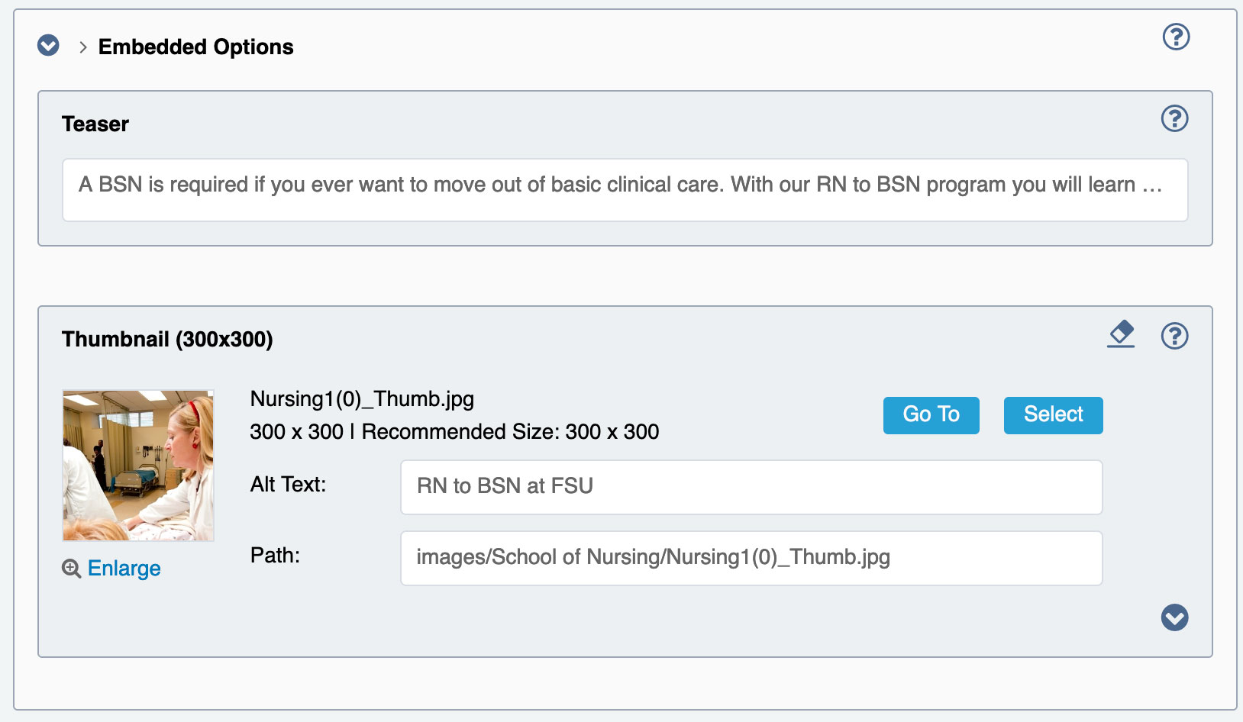Click the magnifier icon beside Enlarge

click(x=71, y=569)
